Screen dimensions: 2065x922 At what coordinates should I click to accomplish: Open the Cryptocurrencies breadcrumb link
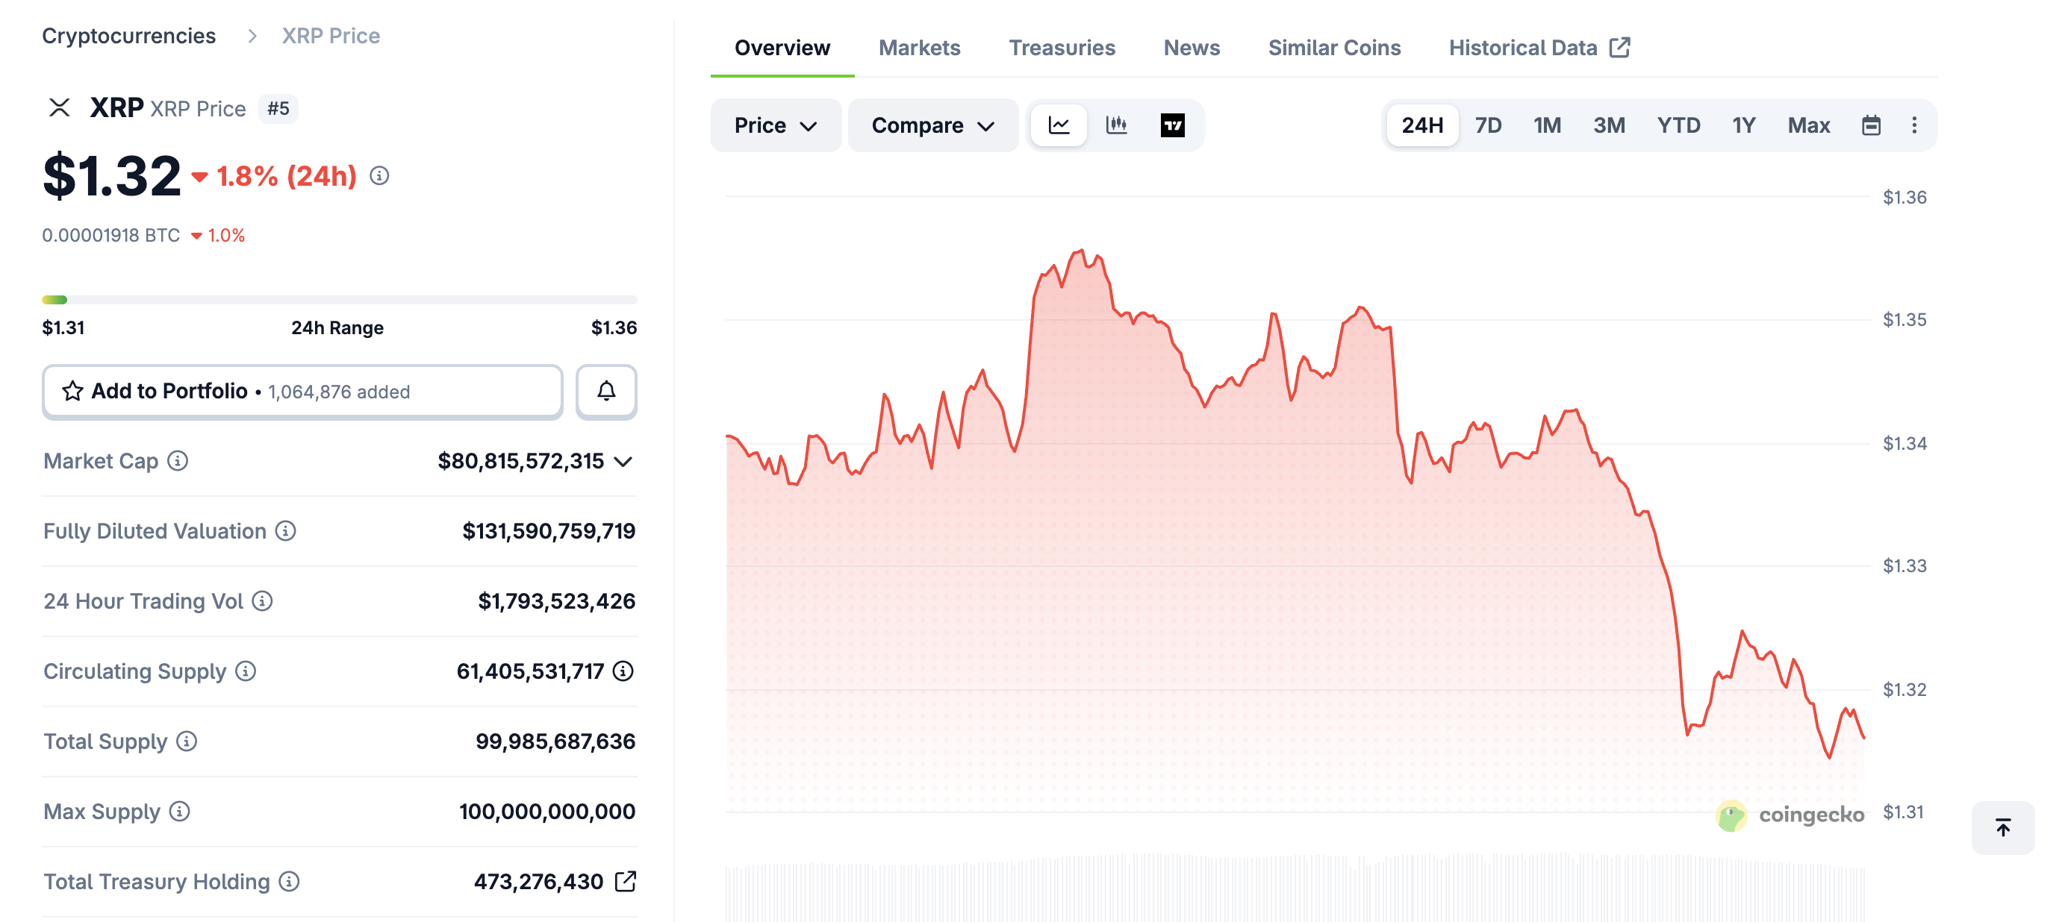point(129,35)
